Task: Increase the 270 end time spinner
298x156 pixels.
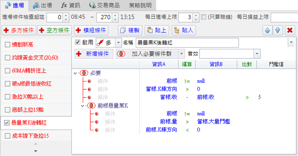Action: (x=115, y=15)
